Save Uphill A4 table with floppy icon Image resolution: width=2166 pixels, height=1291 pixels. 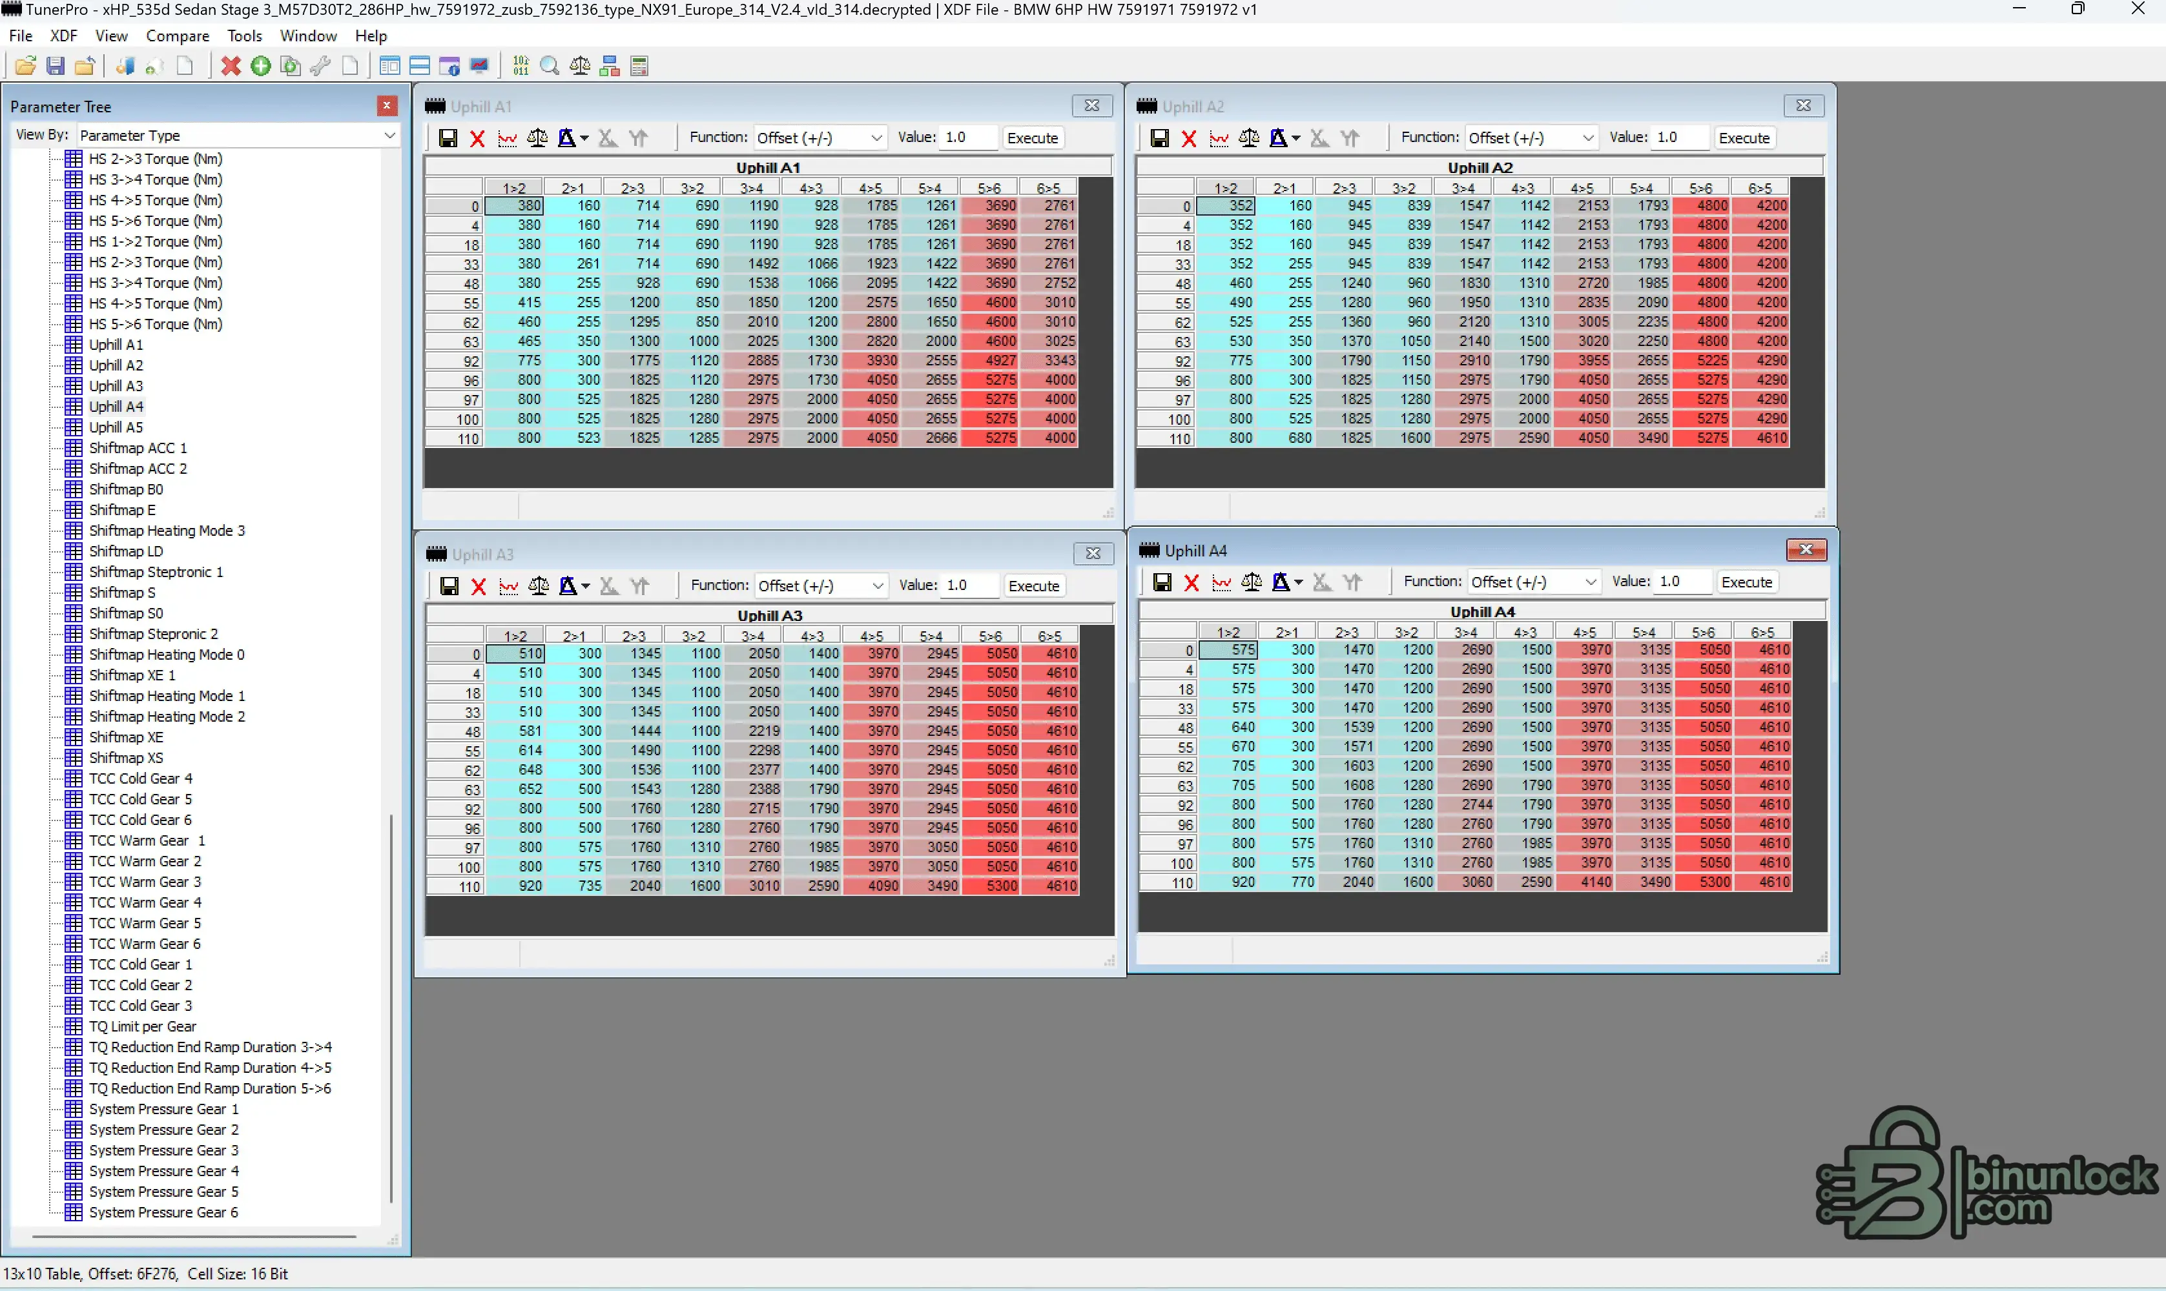1162,582
